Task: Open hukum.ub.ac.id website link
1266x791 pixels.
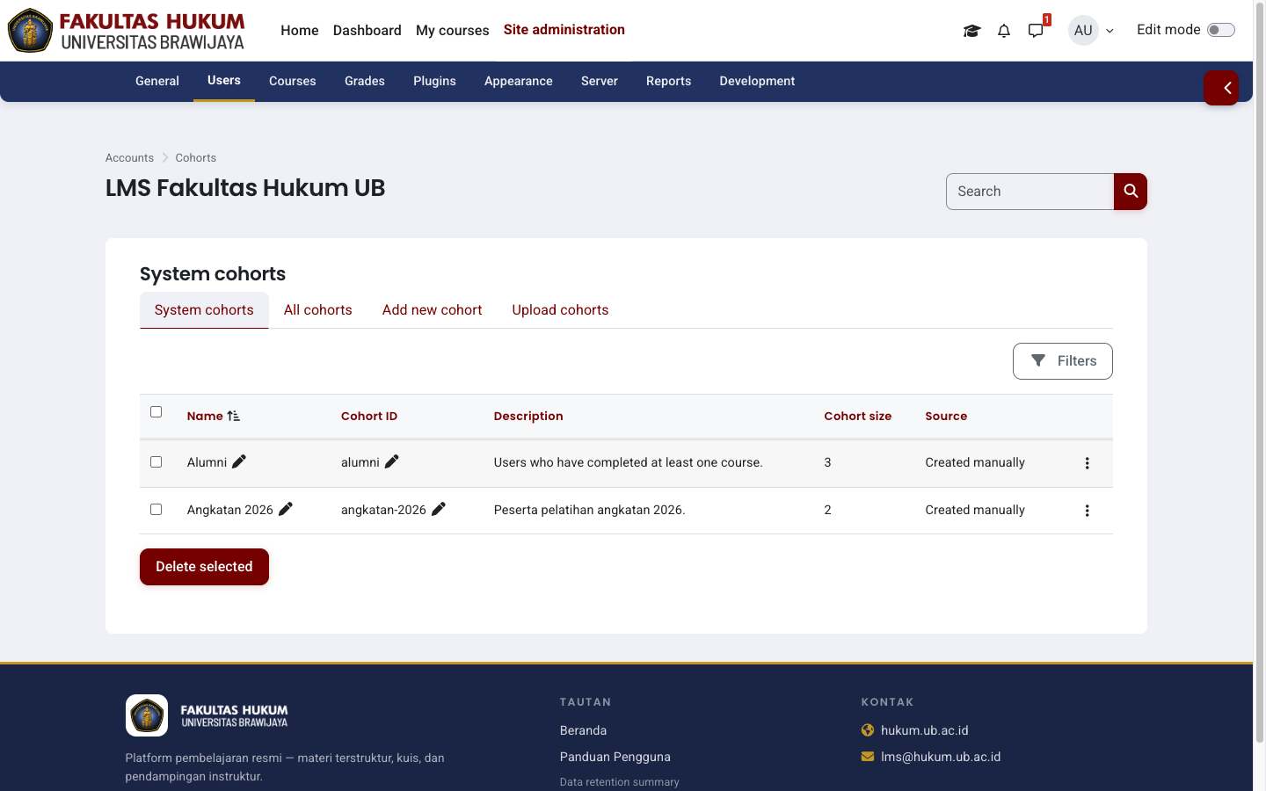Action: tap(924, 730)
